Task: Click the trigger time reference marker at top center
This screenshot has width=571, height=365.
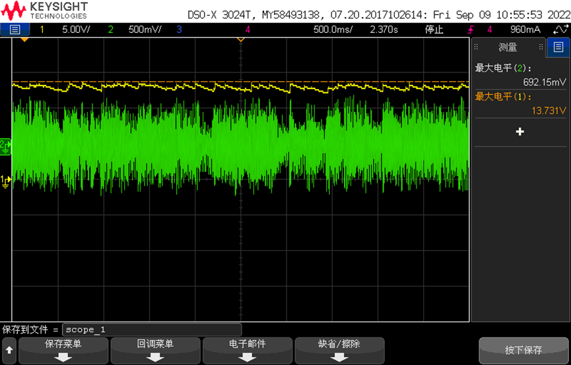Action: pyautogui.click(x=241, y=40)
